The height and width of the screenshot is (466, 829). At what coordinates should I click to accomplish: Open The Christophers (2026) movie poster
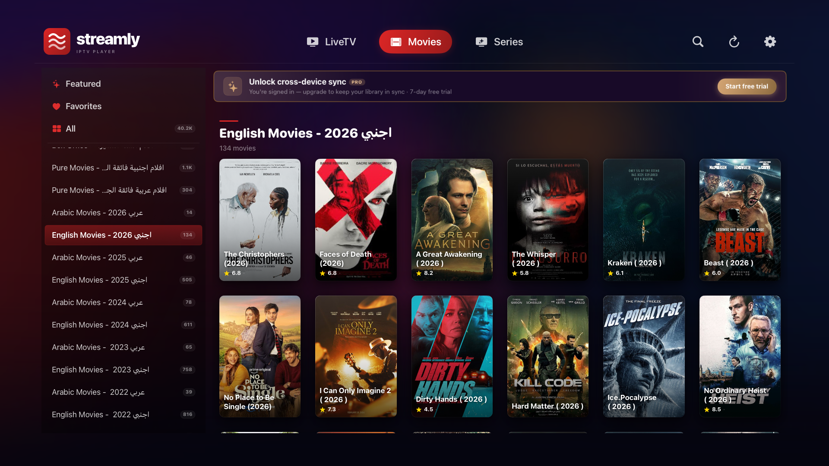260,220
